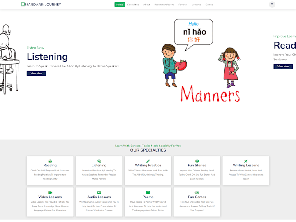Click the Writing Lessons ruler-pencil icon

[x=246, y=161]
